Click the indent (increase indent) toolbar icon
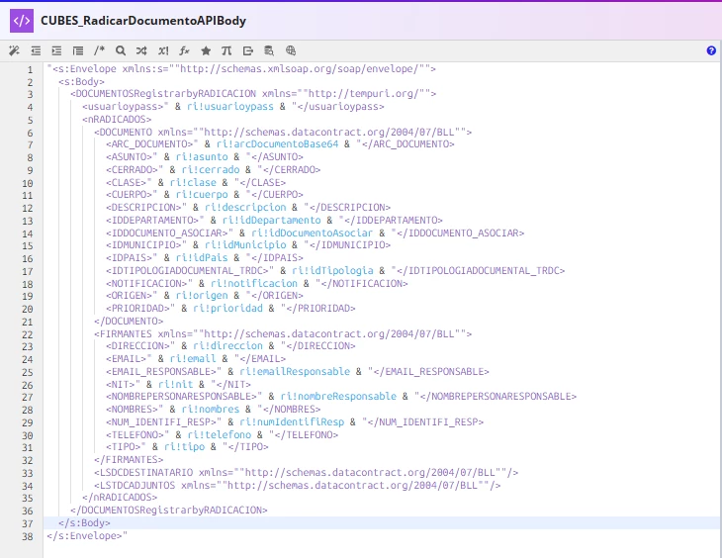Image resolution: width=722 pixels, height=558 pixels. (x=56, y=50)
